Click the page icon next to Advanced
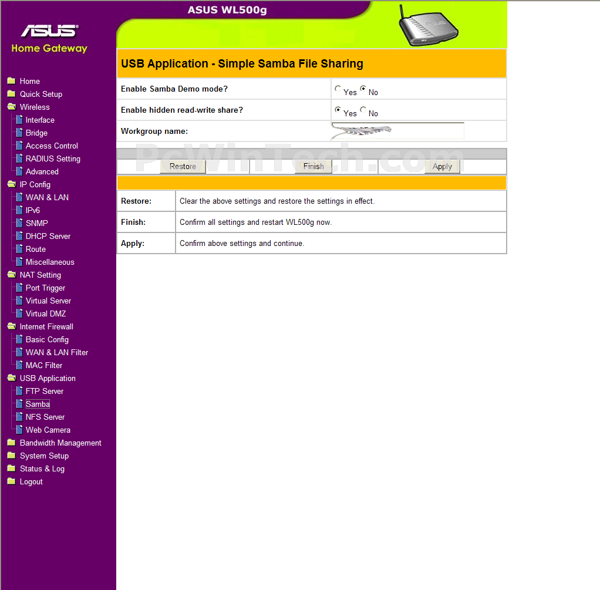 [x=19, y=171]
